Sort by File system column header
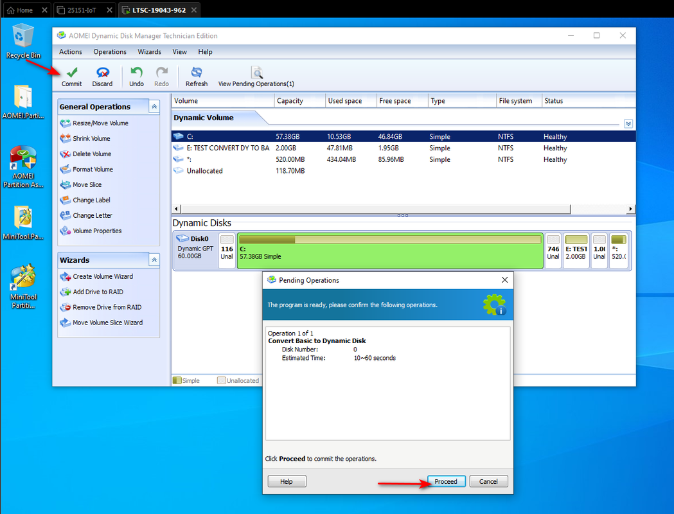 click(x=519, y=101)
